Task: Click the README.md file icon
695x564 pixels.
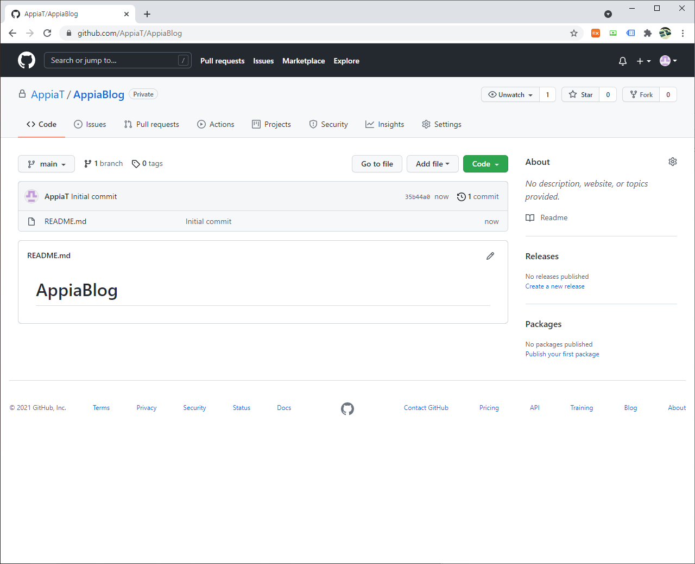Action: 31,221
